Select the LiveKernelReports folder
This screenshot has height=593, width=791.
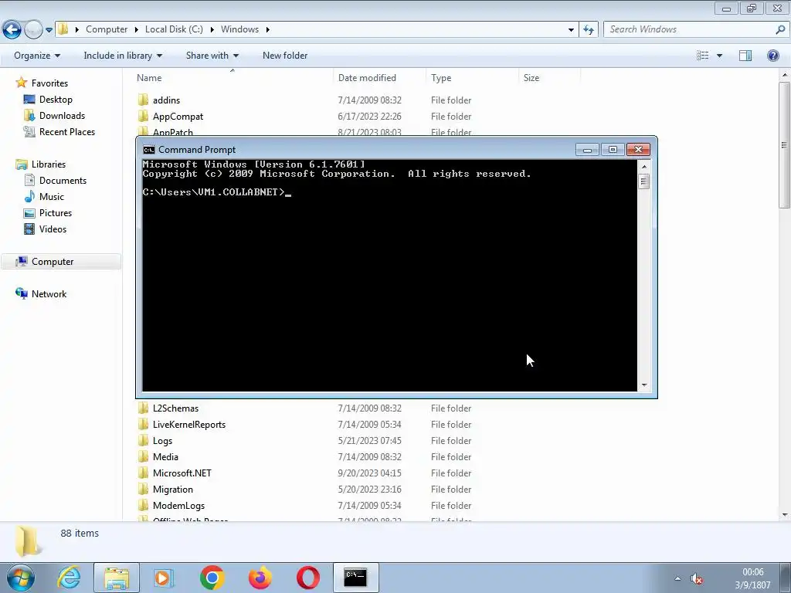189,425
